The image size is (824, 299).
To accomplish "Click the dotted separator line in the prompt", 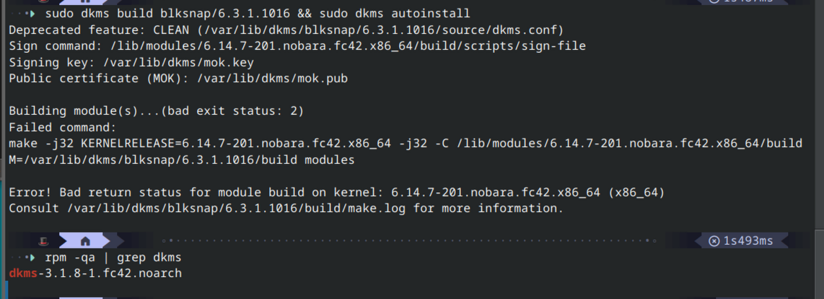I will tap(409, 241).
